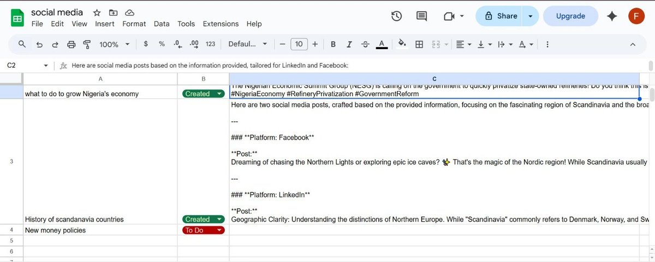This screenshot has height=262, width=655.
Task: Open the text color picker
Action: pos(382,44)
